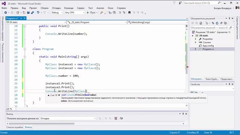Refresh Solution Explorer with the blue refresh icon
Image resolution: width=240 pixels, height=135 pixels.
(x=217, y=23)
